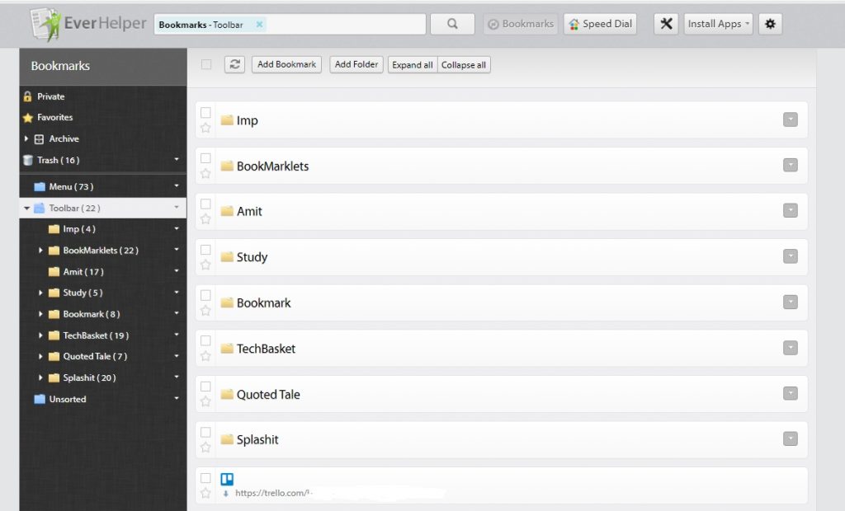
Task: Star the Amit folder row
Action: pyautogui.click(x=205, y=218)
